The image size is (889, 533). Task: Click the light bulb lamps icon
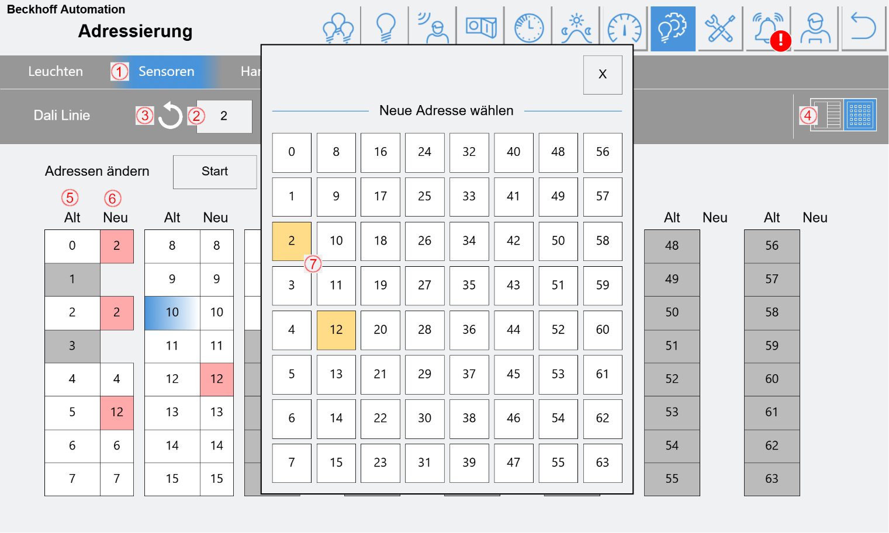[x=385, y=28]
